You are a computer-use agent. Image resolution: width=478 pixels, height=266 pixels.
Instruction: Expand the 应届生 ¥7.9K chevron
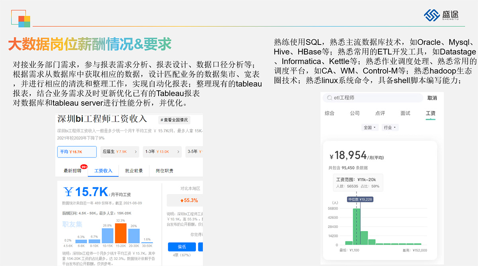[136, 151]
